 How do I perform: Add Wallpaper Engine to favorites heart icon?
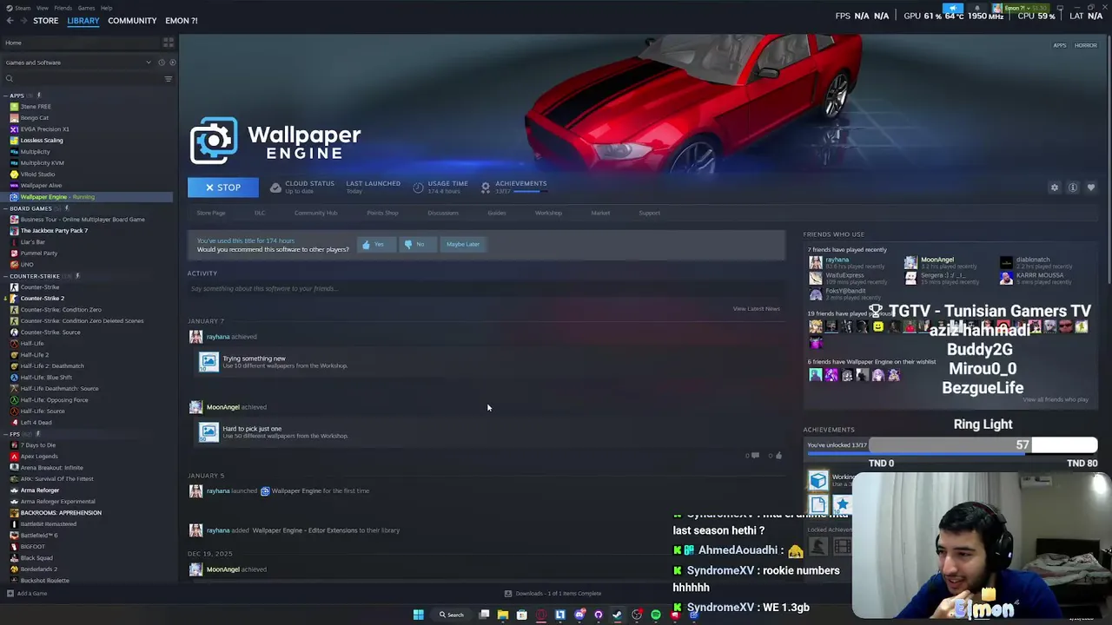pos(1091,187)
